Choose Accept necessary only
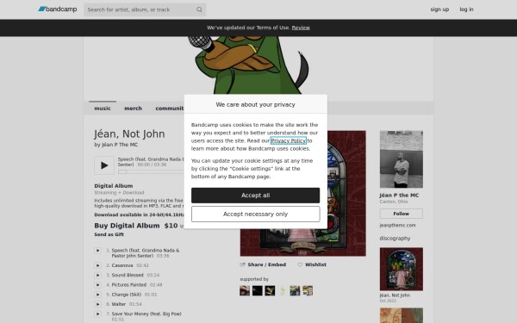The width and height of the screenshot is (517, 323). [x=255, y=214]
